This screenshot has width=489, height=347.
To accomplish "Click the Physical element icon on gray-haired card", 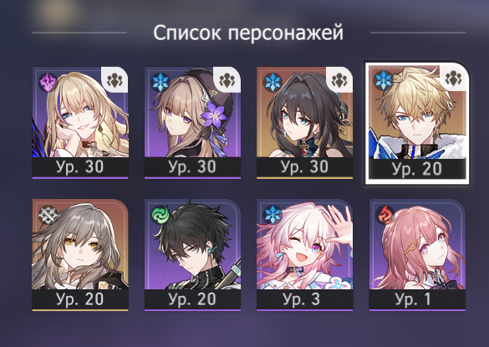I will [x=48, y=215].
